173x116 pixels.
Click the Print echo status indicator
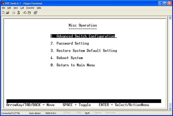coord(111,113)
